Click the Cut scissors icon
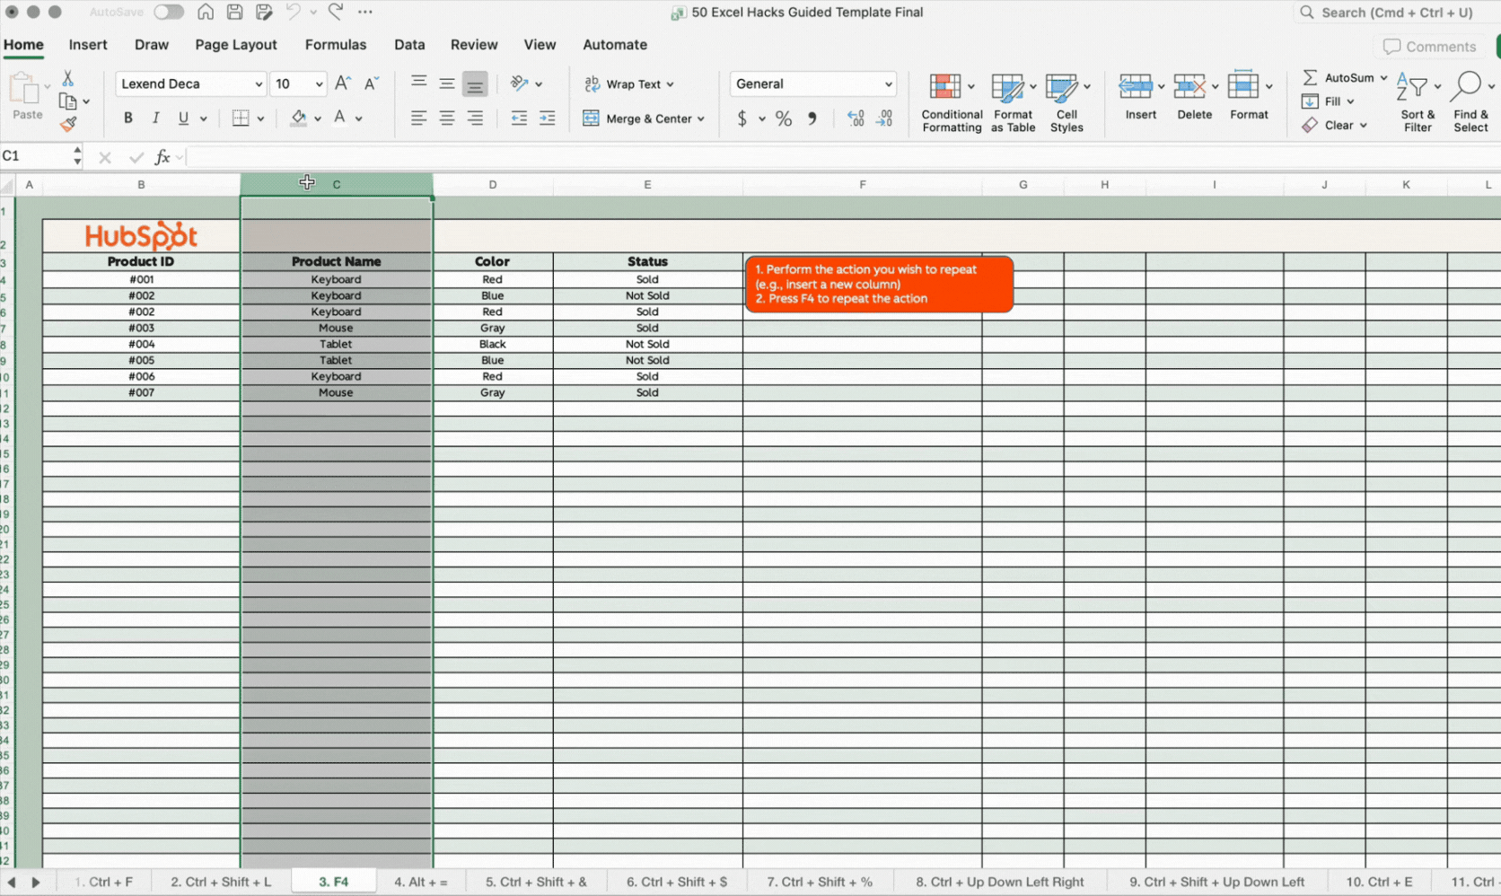Image resolution: width=1501 pixels, height=896 pixels. pos(68,79)
